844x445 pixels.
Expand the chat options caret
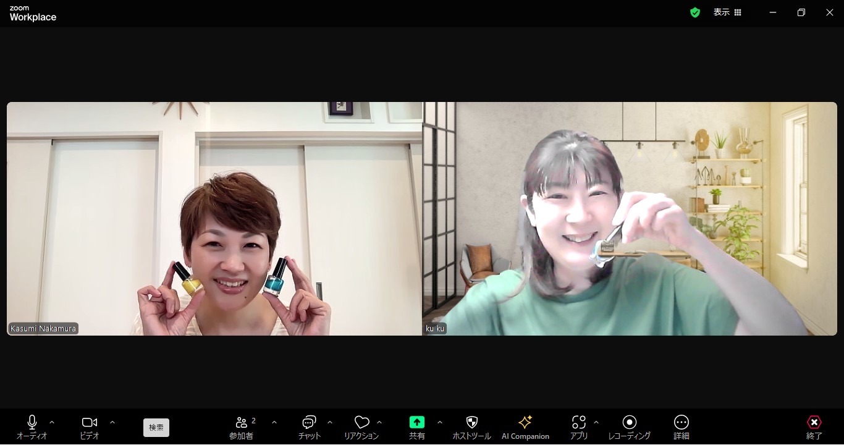pyautogui.click(x=330, y=422)
